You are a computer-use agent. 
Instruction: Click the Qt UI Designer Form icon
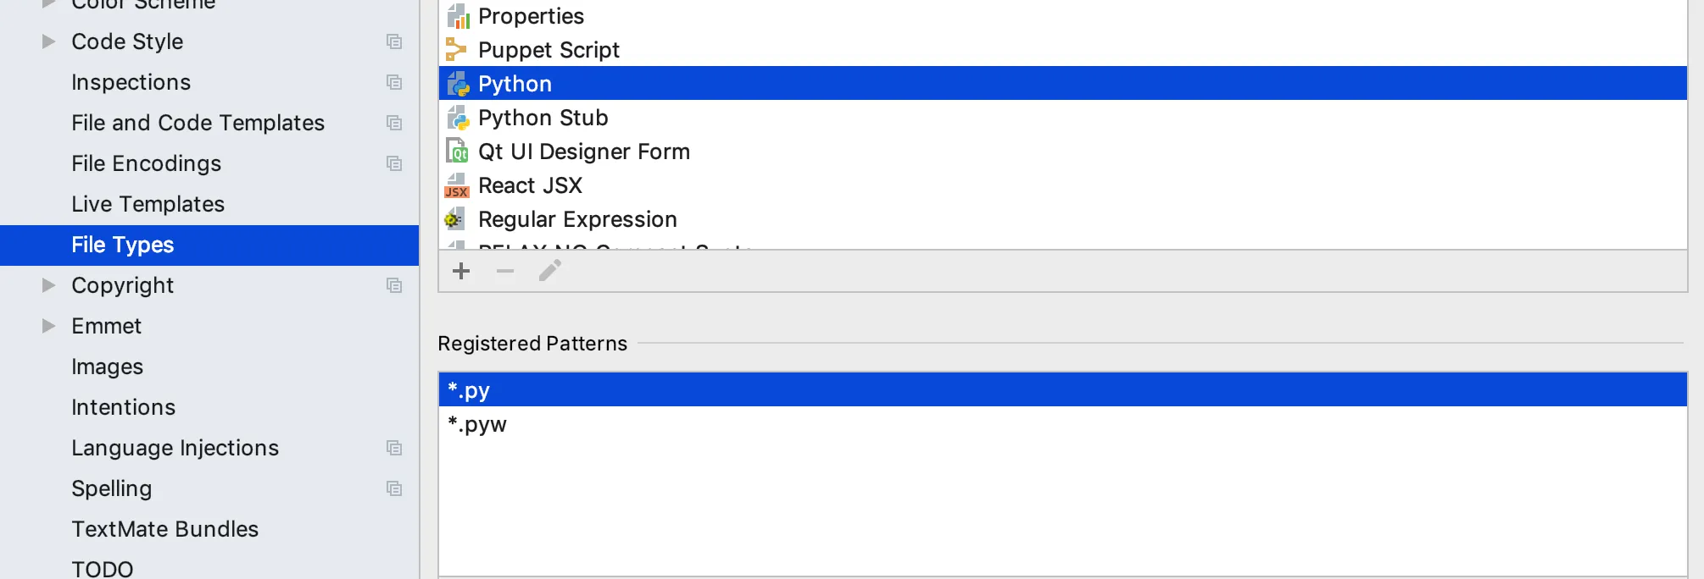click(x=457, y=152)
